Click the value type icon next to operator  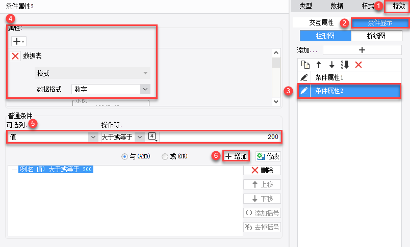coord(152,136)
